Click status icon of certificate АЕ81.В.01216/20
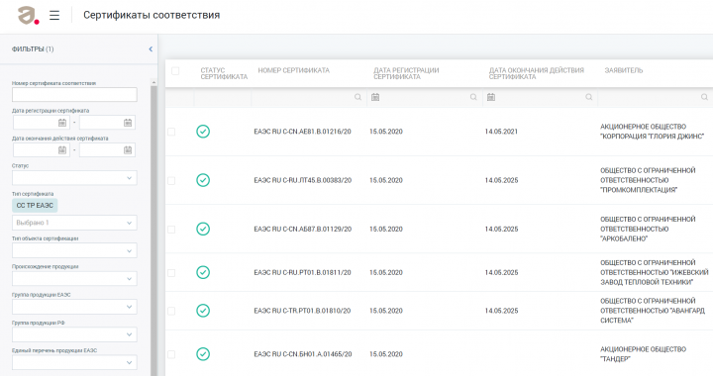The width and height of the screenshot is (713, 376). (203, 132)
